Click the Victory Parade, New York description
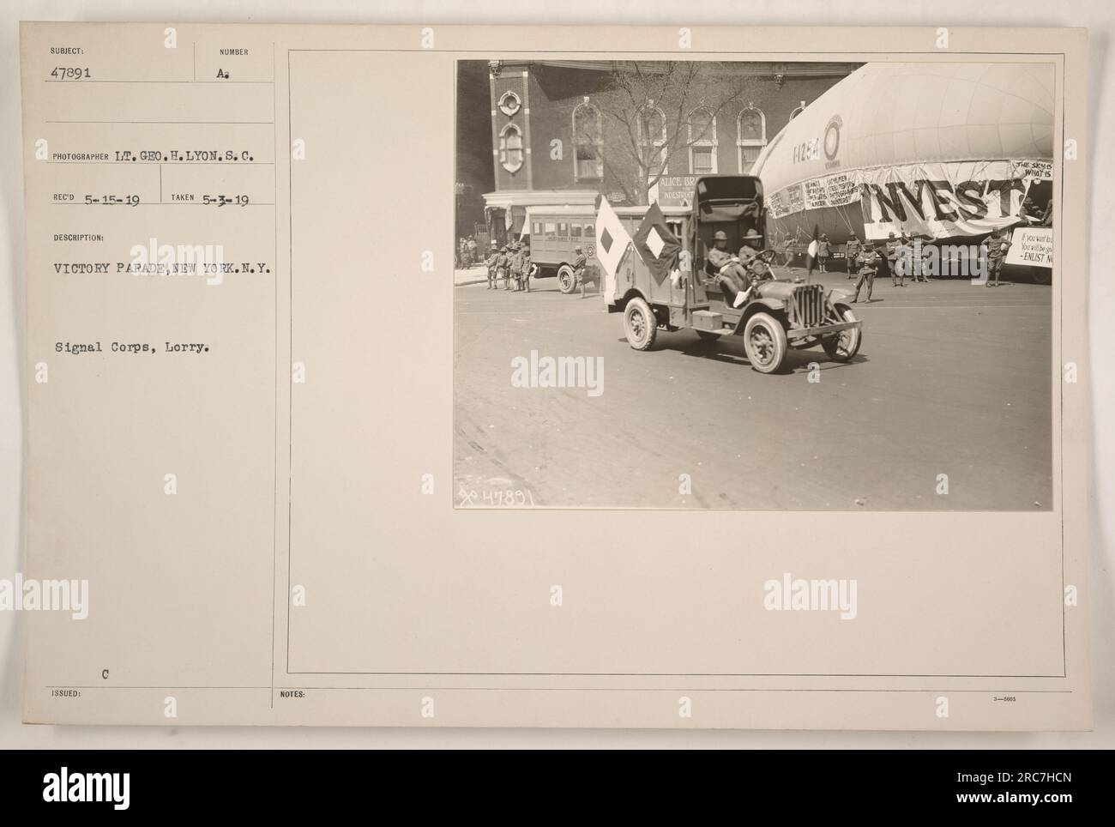Image resolution: width=1115 pixels, height=827 pixels. coord(163,268)
